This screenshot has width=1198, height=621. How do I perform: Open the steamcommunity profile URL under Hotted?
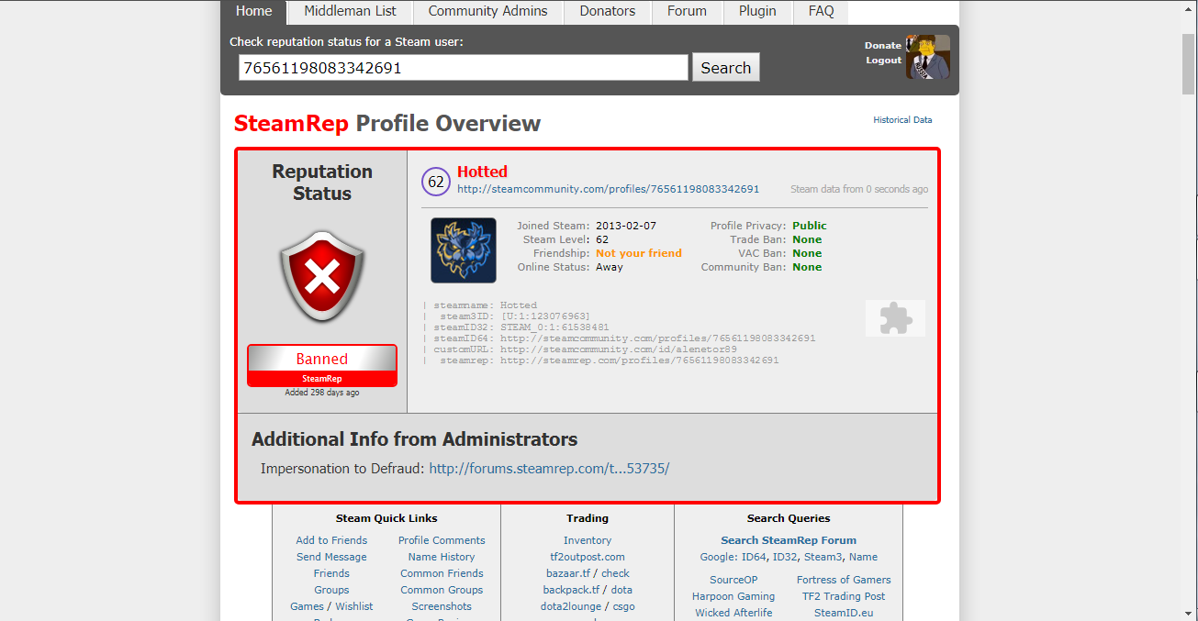[x=608, y=189]
